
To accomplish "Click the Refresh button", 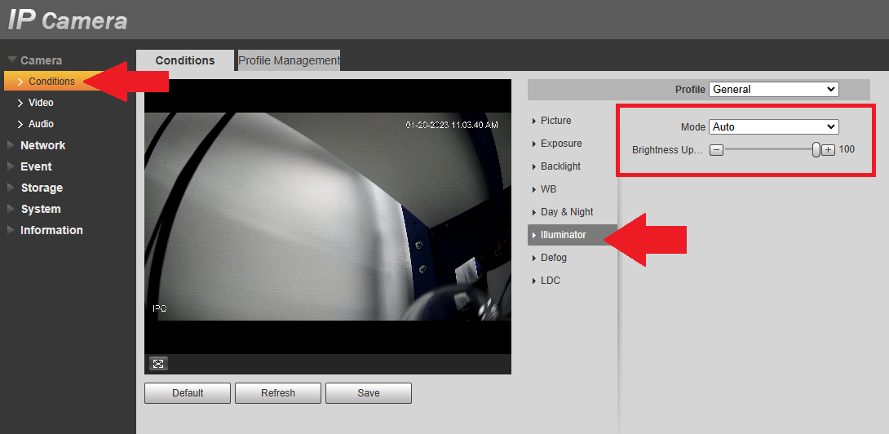I will 278,393.
